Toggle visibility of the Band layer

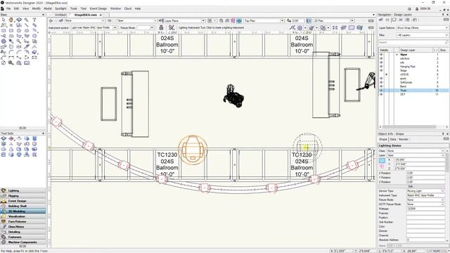(381, 86)
